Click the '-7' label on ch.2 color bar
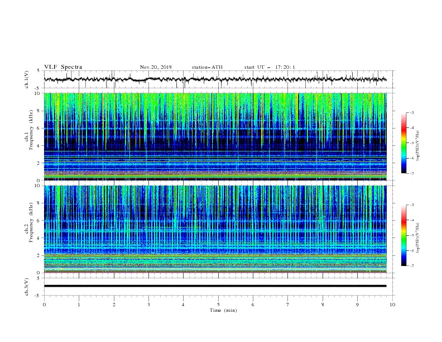 click(412, 266)
